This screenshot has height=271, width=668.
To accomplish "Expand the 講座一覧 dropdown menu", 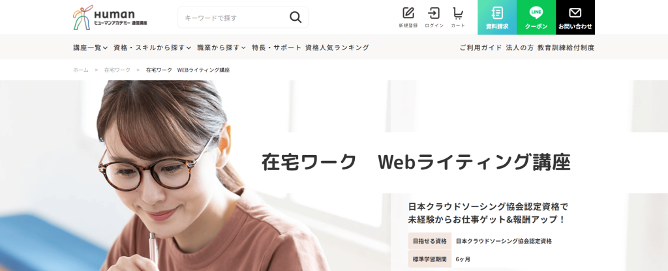I will 90,48.
